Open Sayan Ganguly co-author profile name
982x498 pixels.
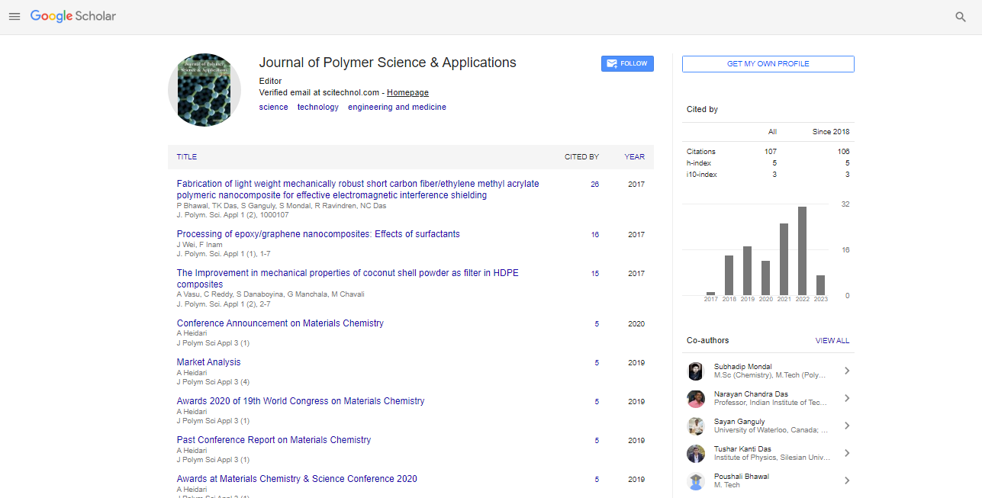point(739,422)
